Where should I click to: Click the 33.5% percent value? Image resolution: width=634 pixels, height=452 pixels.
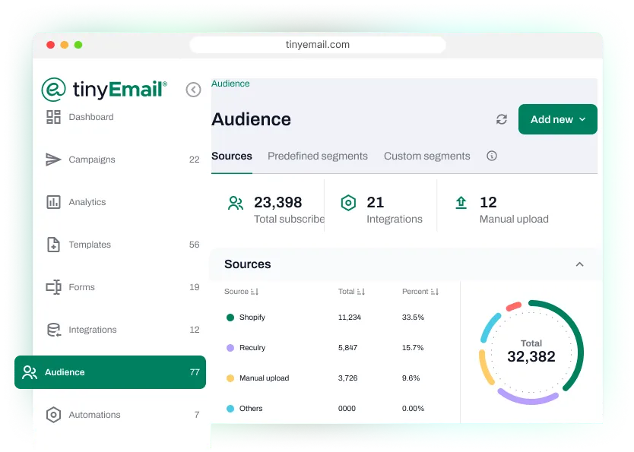(413, 318)
